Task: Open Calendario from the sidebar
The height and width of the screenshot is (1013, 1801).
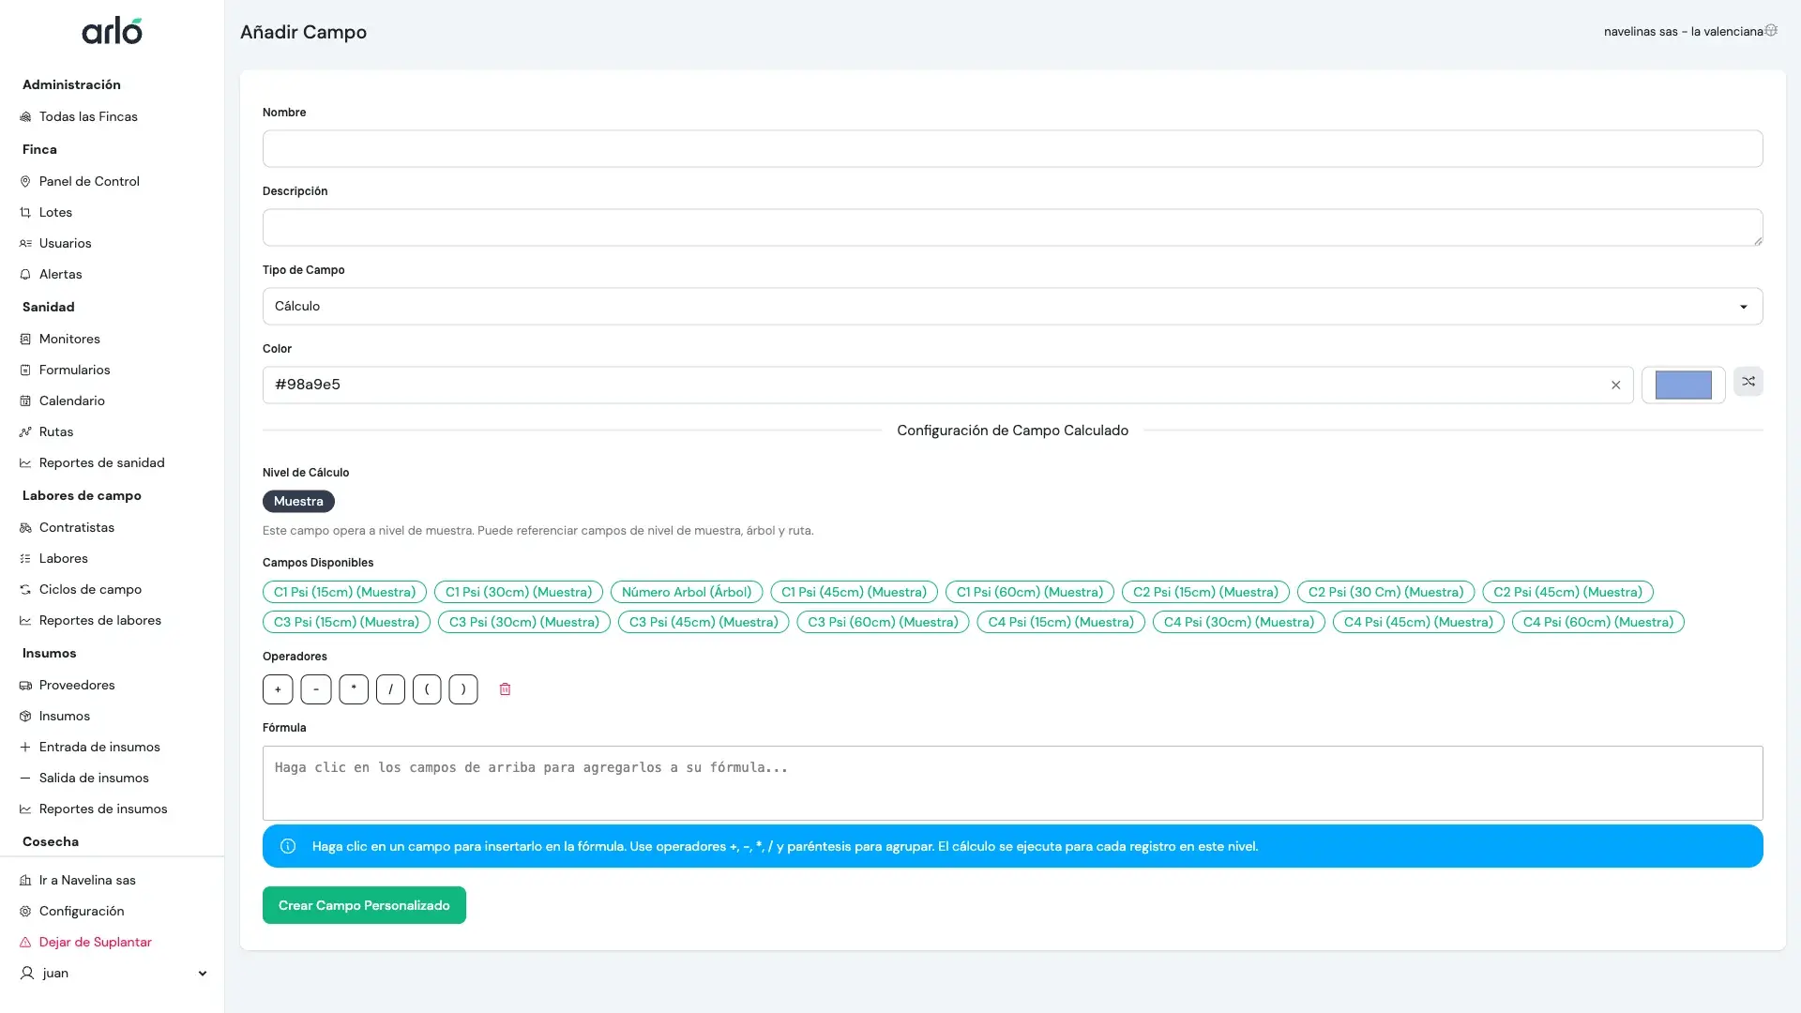Action: 71,401
